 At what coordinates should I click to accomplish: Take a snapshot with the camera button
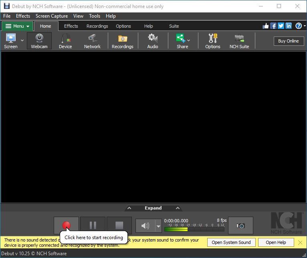[x=240, y=225]
